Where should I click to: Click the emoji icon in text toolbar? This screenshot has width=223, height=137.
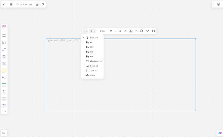pos(141,31)
